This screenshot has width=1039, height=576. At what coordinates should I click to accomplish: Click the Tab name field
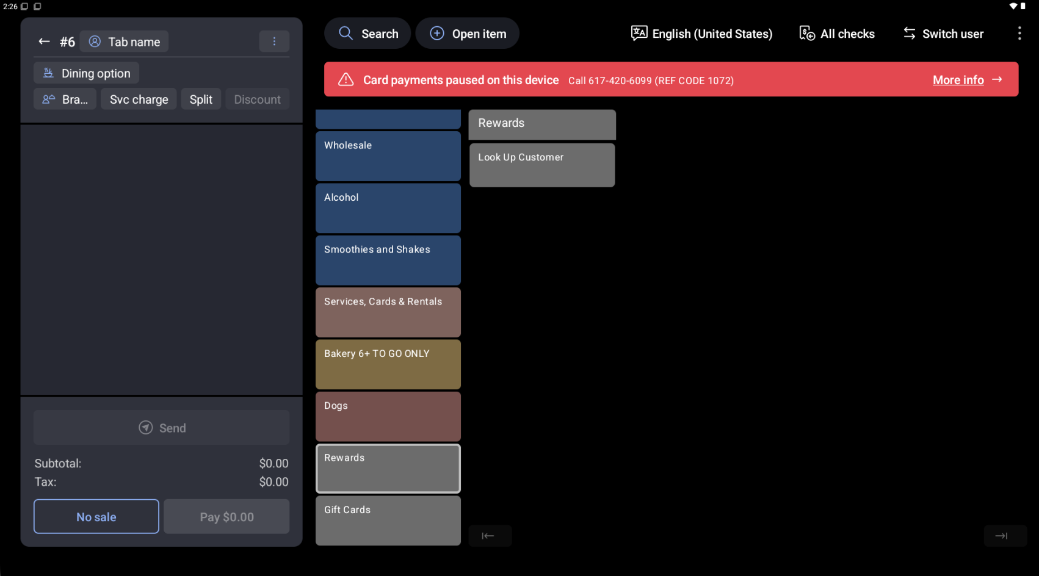[x=125, y=41]
